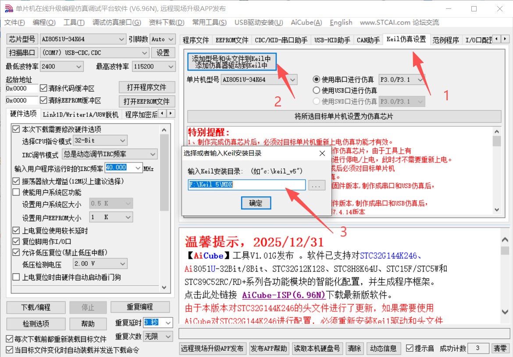Image resolution: width=513 pixels, height=357 pixels.
Task: Click the application logo in the title bar
Action: (8, 8)
